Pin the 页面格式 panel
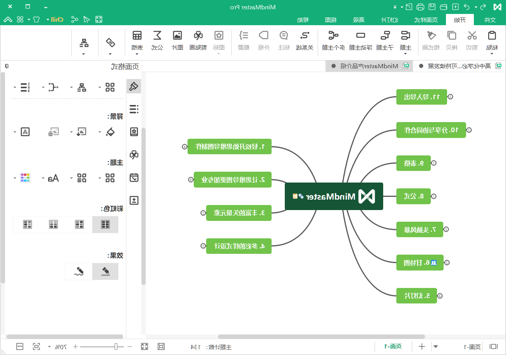Viewport: 506px width, 355px height. coord(6,66)
